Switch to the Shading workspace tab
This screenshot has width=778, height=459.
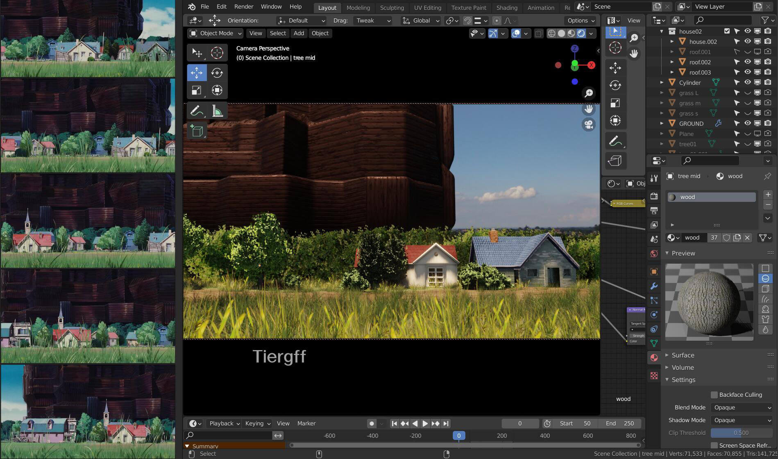tap(506, 7)
